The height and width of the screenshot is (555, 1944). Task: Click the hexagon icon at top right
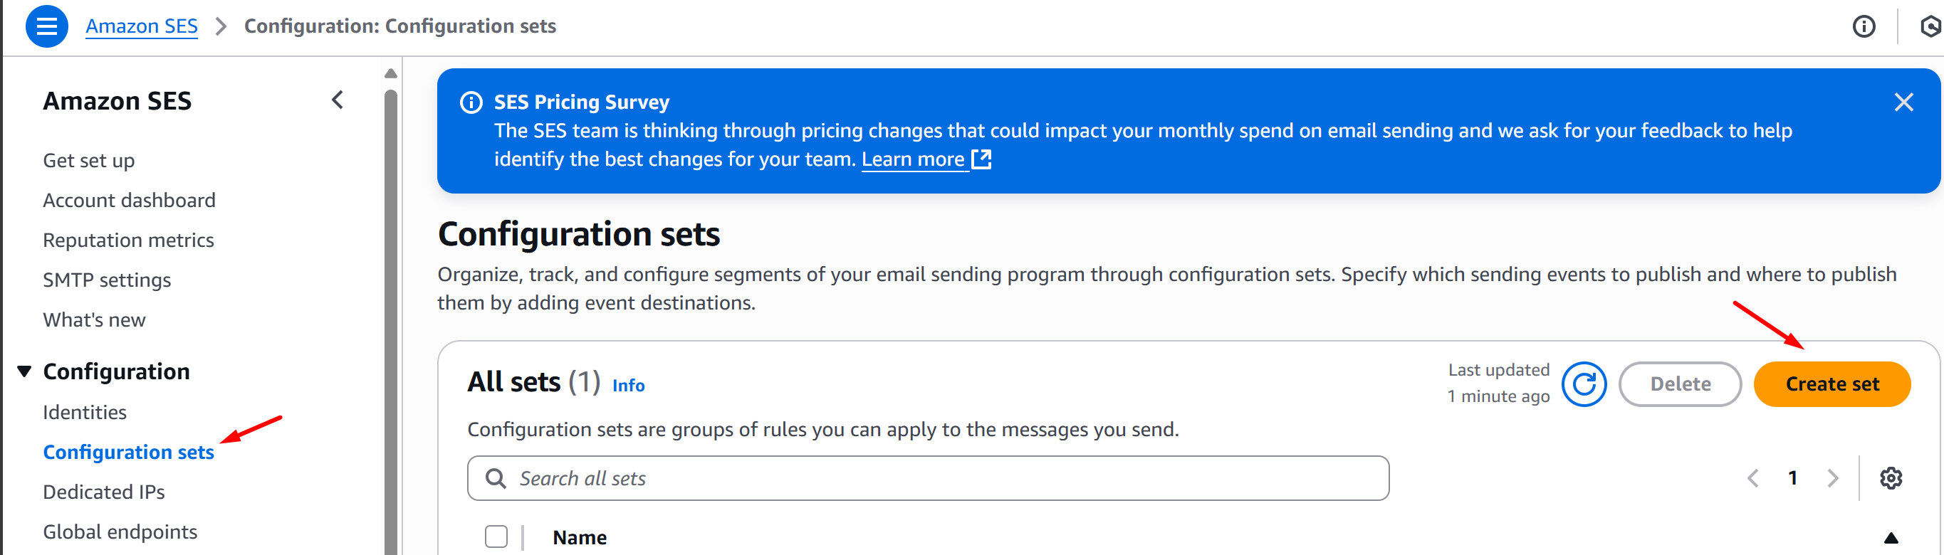coord(1930,27)
